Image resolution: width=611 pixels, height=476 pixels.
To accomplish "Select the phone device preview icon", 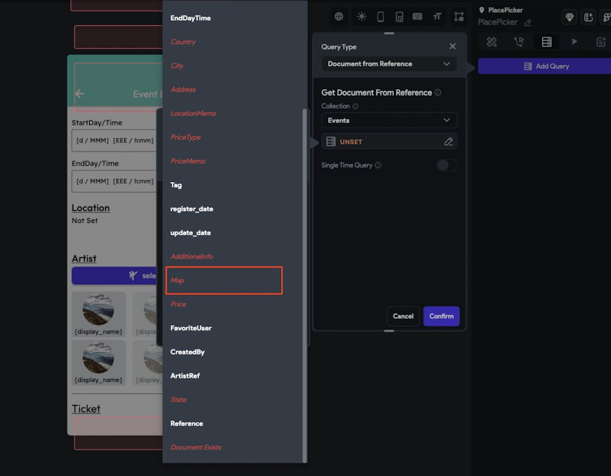I will [x=381, y=16].
